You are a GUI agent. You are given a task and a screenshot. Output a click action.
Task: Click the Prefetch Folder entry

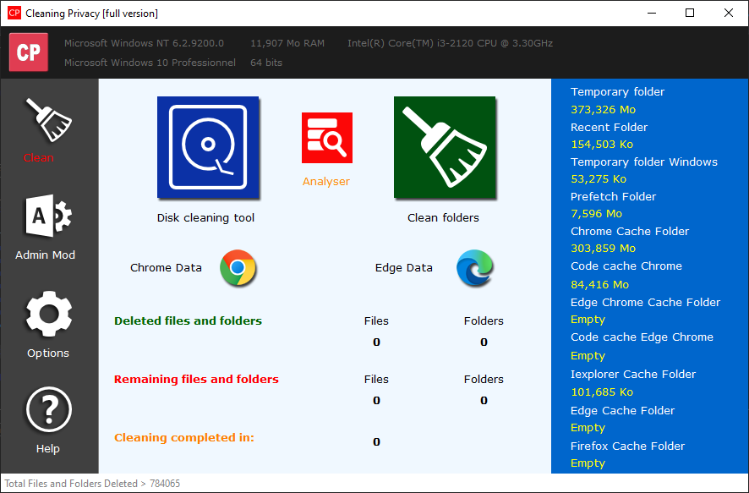[x=613, y=197]
